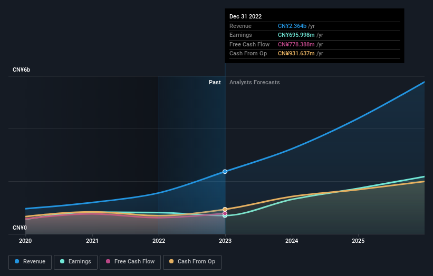
Task: Click the orange Cash From Op data point
Action: [225, 209]
